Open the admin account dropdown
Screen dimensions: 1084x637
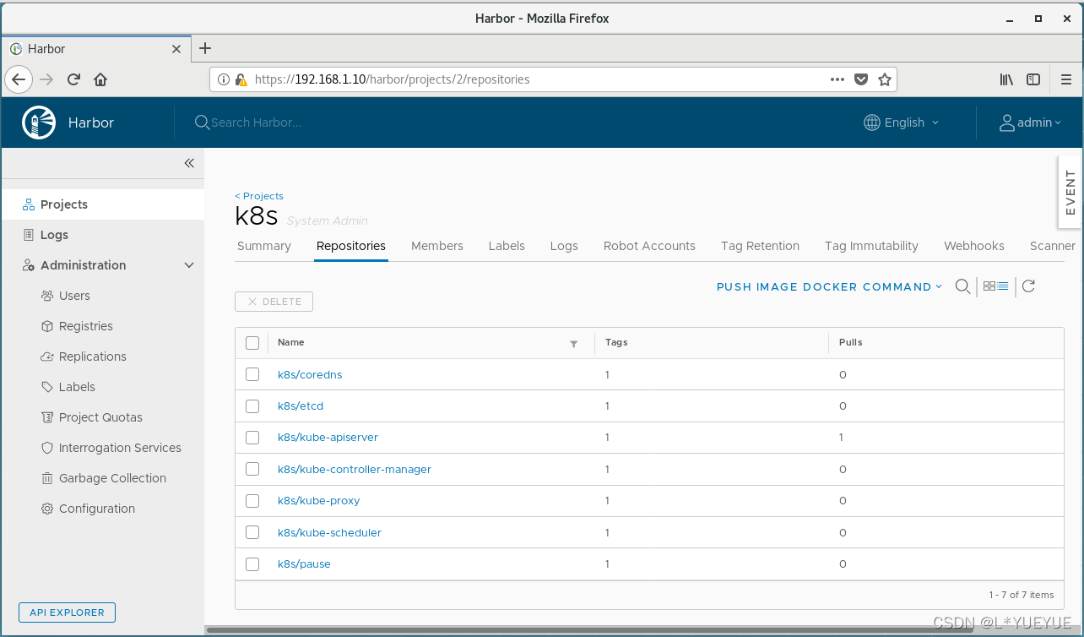1031,122
